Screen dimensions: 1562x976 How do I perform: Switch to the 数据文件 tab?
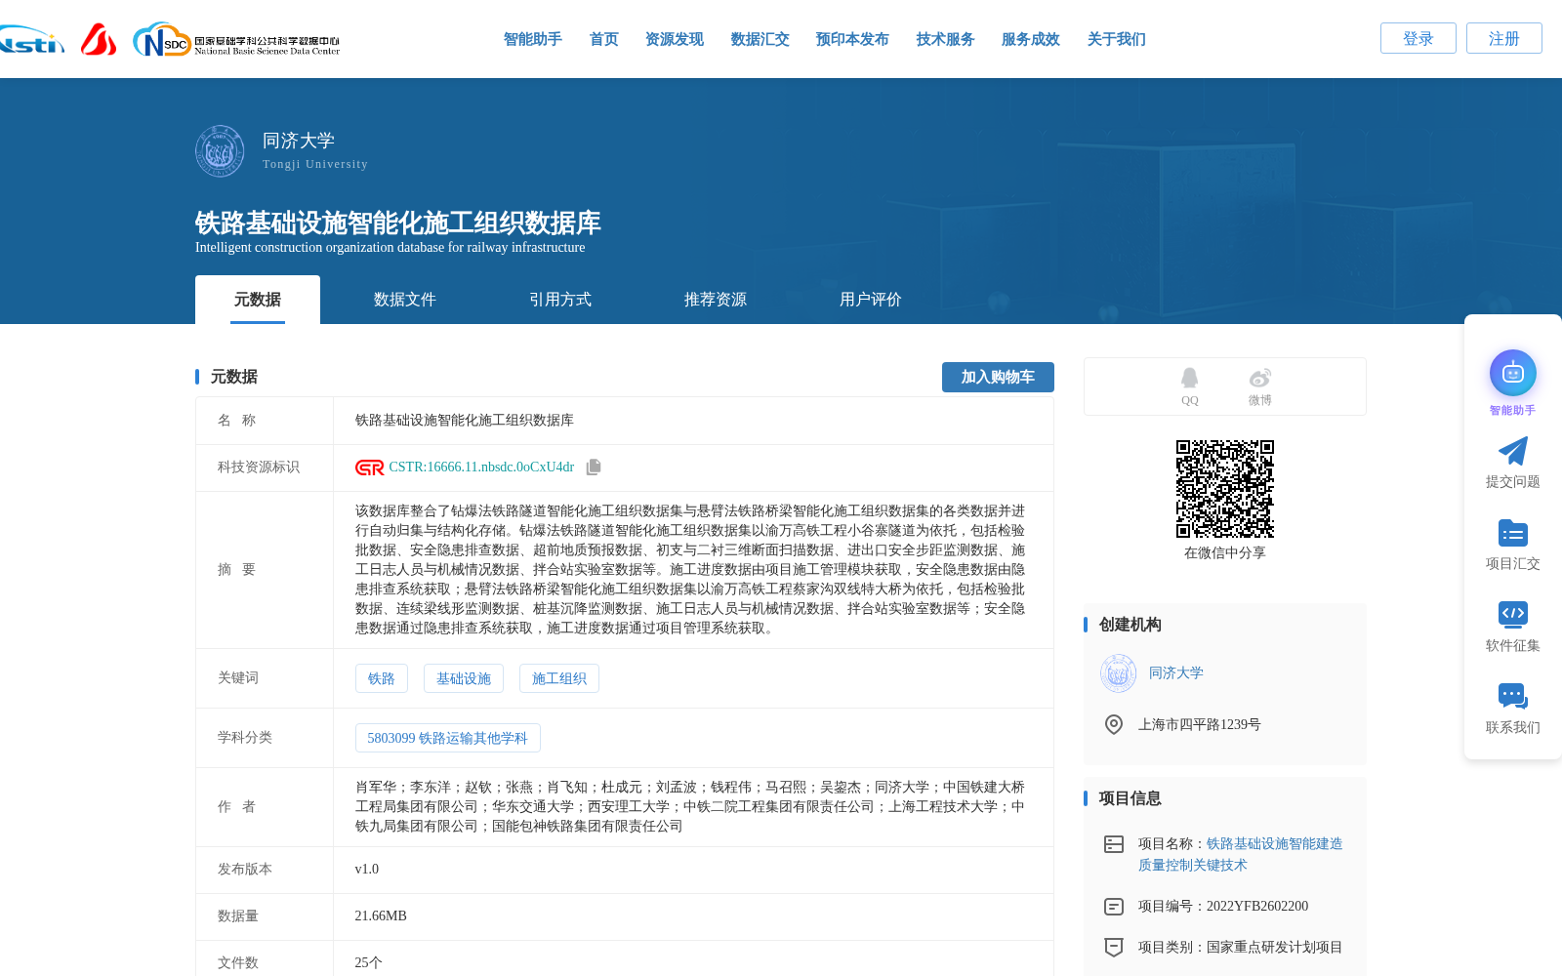point(405,300)
